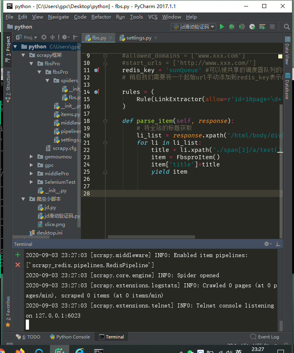Viewport: 294px width, 353px height.
Task: Open the Python Console tool window
Action: click(70, 337)
